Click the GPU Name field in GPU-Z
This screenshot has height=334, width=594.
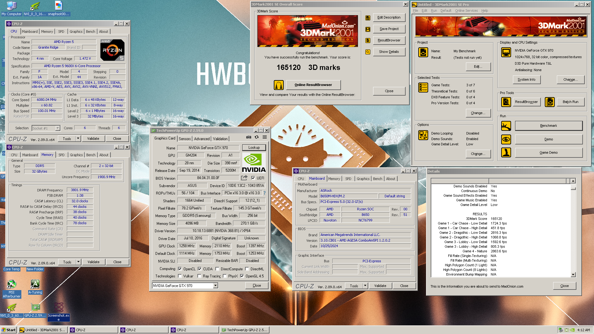(208, 148)
